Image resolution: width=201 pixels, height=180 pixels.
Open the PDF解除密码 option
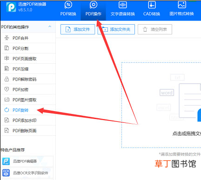[28, 79]
